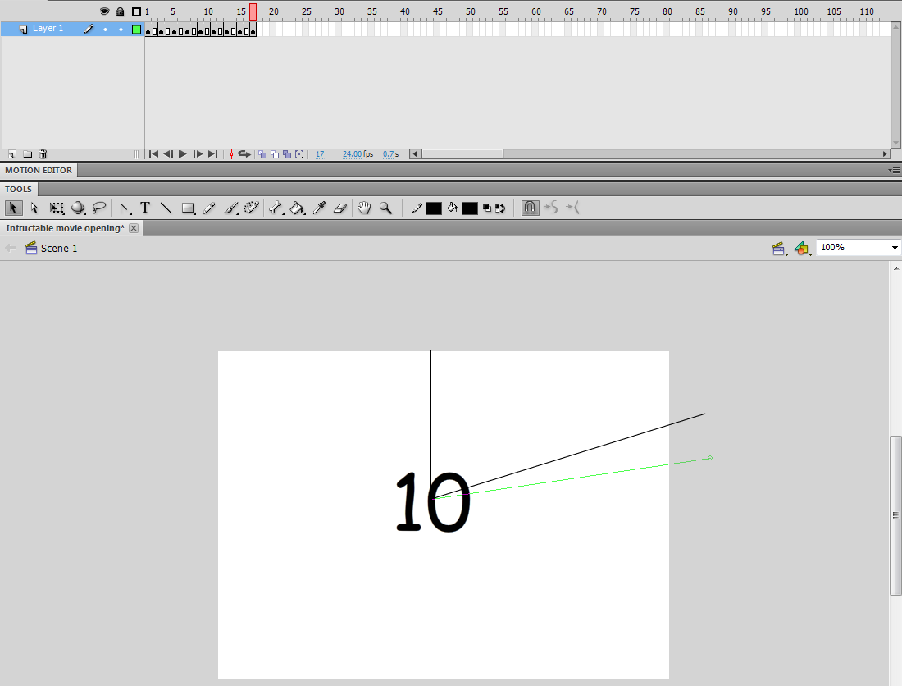Select the Selection arrow tool
Screen dimensions: 902x686
point(13,208)
